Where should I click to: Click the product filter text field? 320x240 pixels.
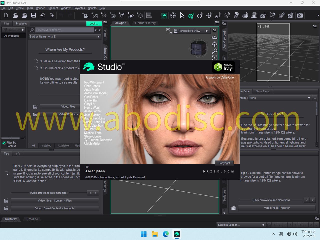point(64,30)
